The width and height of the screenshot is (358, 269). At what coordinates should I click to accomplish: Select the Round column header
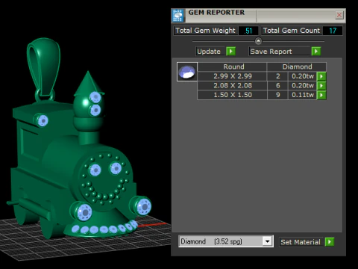coord(233,67)
